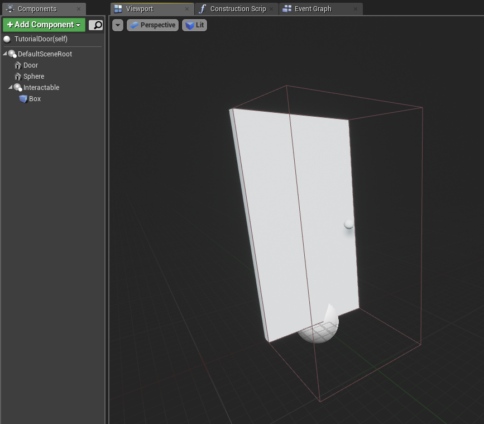Click the DefaultSceneRoot scene component icon
Image resolution: width=484 pixels, height=424 pixels.
[x=12, y=54]
